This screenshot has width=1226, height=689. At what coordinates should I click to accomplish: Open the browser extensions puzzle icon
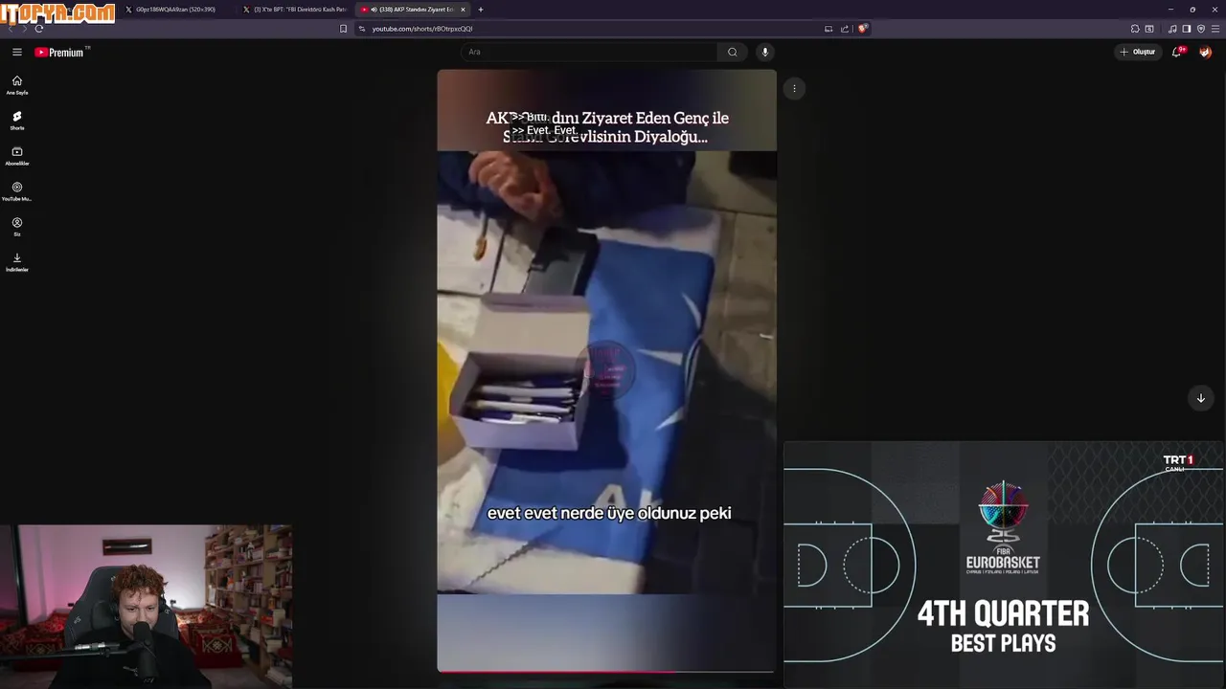1135,29
